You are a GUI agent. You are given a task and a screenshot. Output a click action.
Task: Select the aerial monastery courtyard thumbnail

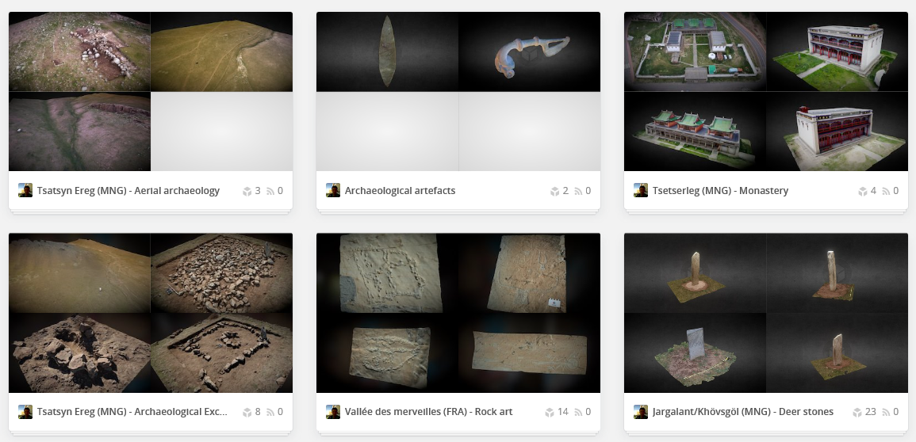(696, 52)
